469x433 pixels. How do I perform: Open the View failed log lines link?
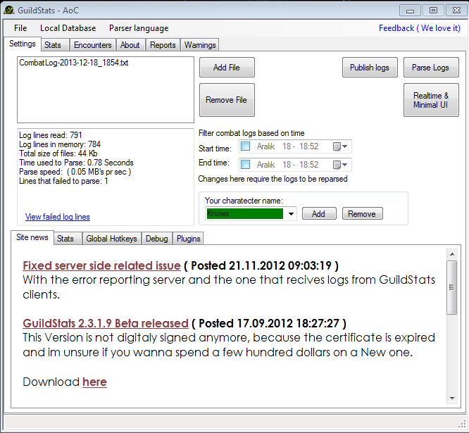(x=58, y=217)
